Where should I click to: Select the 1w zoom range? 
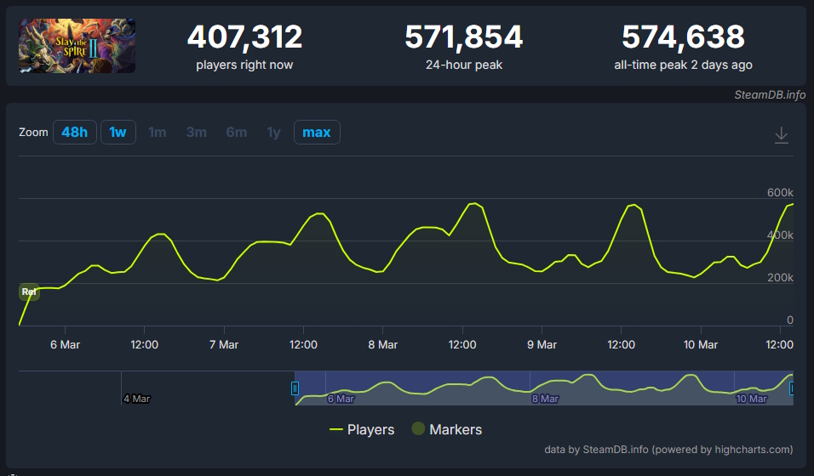118,133
